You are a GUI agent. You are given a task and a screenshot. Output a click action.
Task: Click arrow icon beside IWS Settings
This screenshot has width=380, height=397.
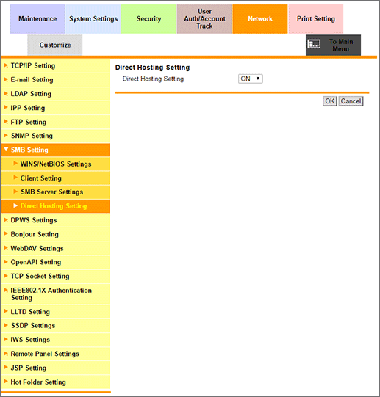pos(6,339)
